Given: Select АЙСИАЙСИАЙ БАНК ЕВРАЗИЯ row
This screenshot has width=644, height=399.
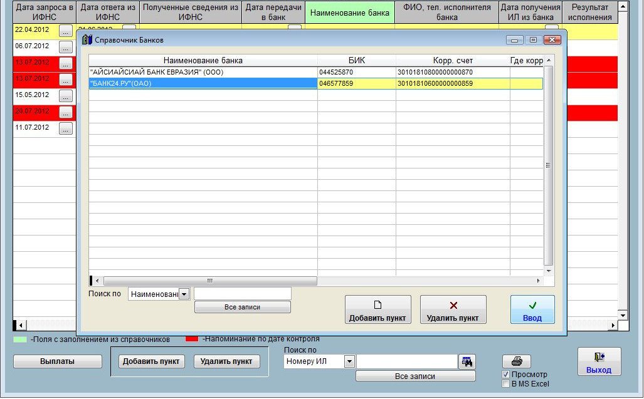Looking at the screenshot, I should tap(203, 73).
